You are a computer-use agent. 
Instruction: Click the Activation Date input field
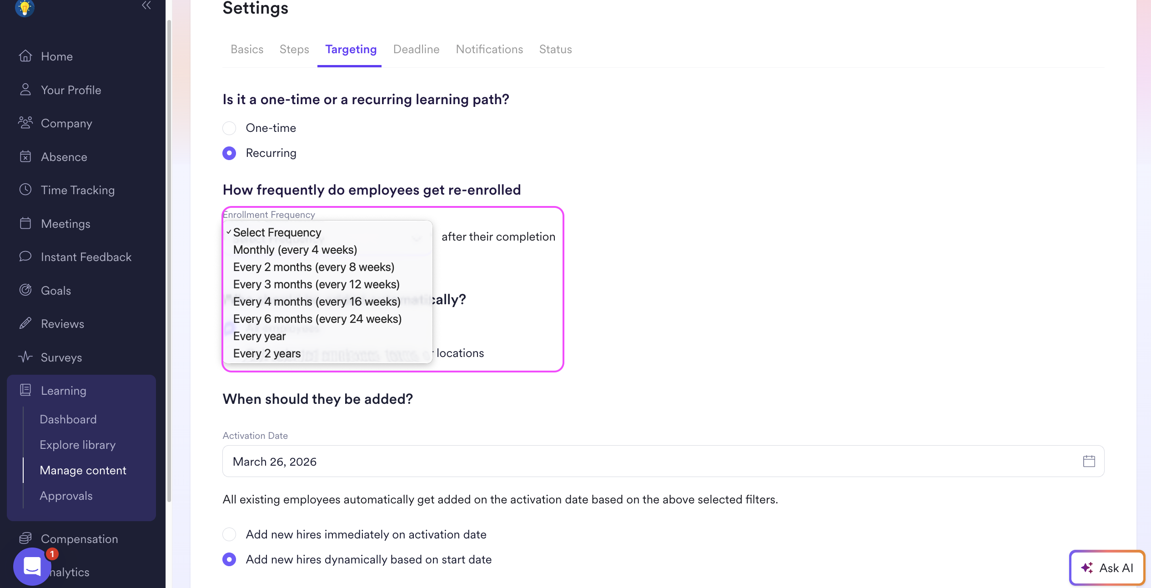coord(637,461)
